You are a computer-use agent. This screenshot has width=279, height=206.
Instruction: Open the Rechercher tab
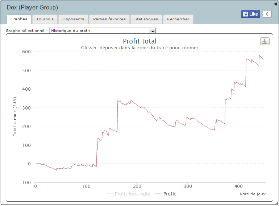coord(178,19)
